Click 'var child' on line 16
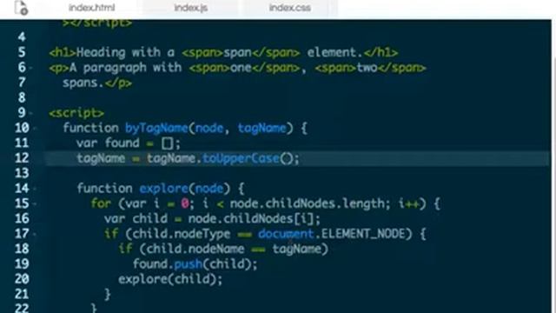This screenshot has width=556, height=313. [136, 219]
